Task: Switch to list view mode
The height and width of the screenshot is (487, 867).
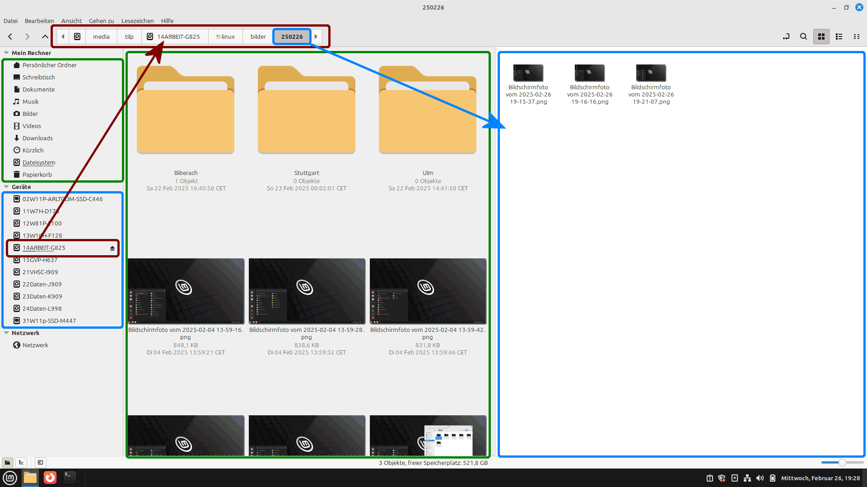Action: (839, 37)
